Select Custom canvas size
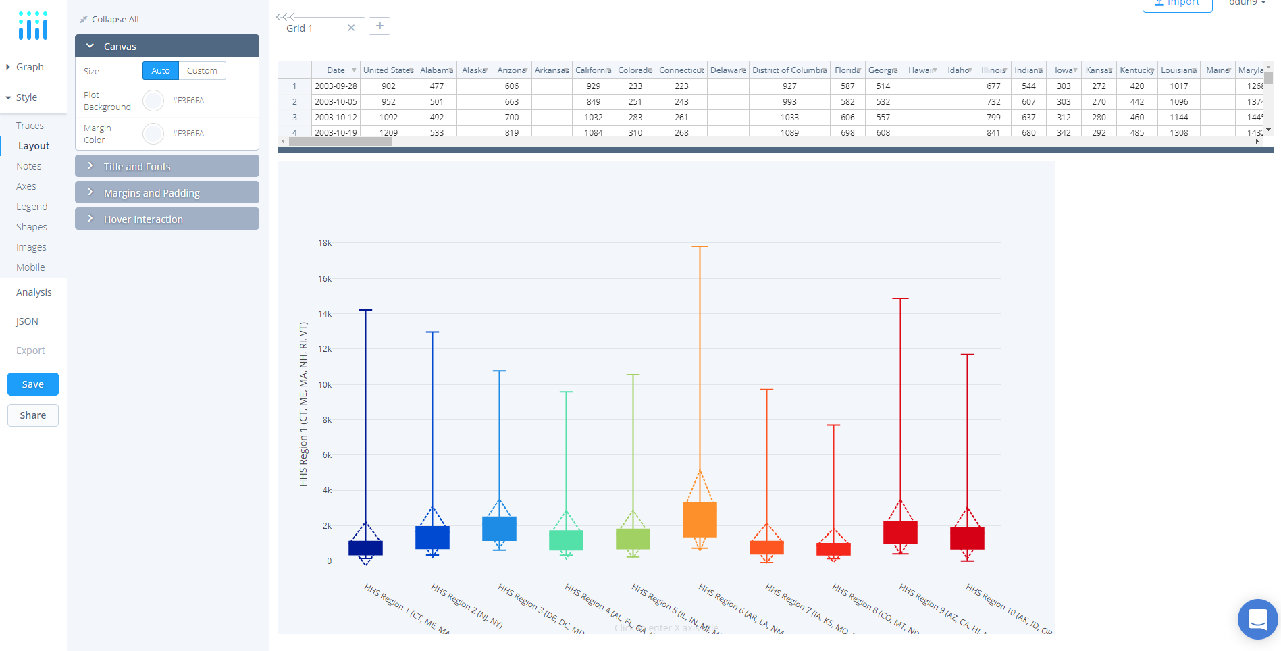The width and height of the screenshot is (1281, 651). (x=202, y=71)
